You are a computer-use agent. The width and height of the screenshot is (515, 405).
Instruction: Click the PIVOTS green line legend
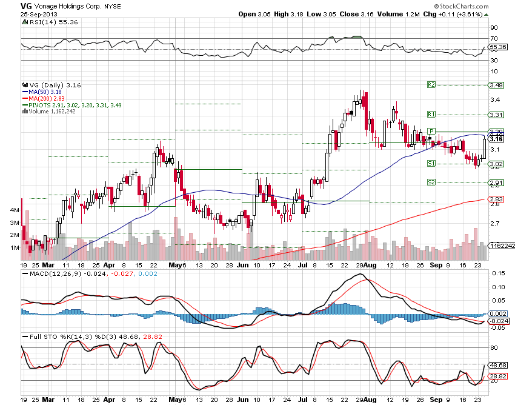tap(72, 105)
